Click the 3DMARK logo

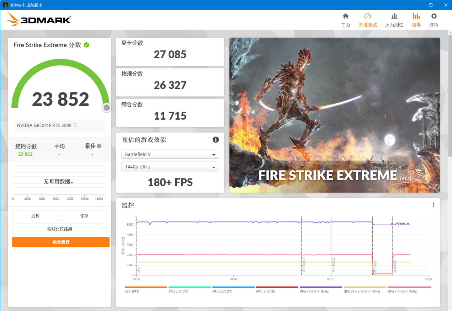(39, 20)
